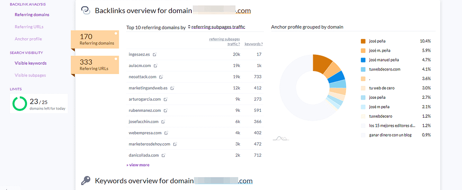
Task: Click the small trend graph icon under donut
Action: pos(281,138)
